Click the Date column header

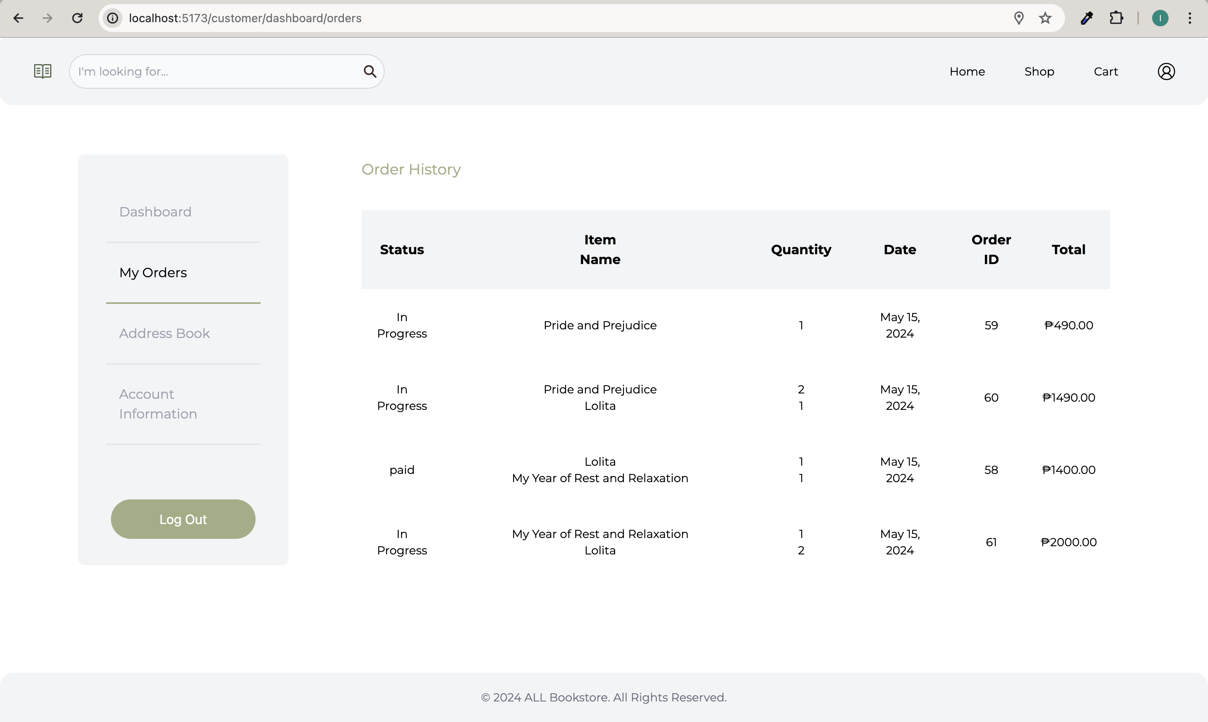coord(900,250)
